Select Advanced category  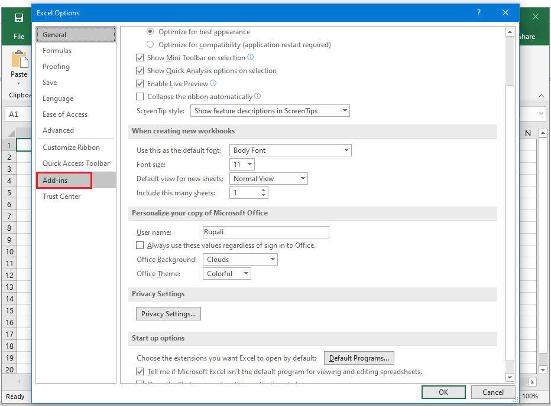tap(76, 130)
